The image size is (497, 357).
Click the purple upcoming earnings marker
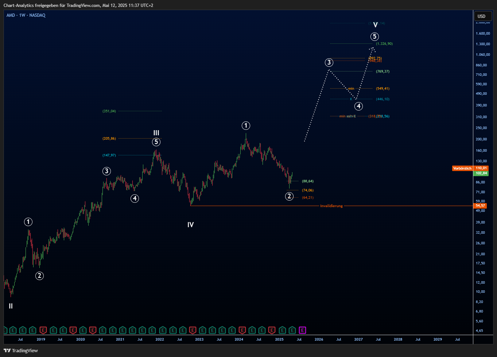(x=302, y=330)
